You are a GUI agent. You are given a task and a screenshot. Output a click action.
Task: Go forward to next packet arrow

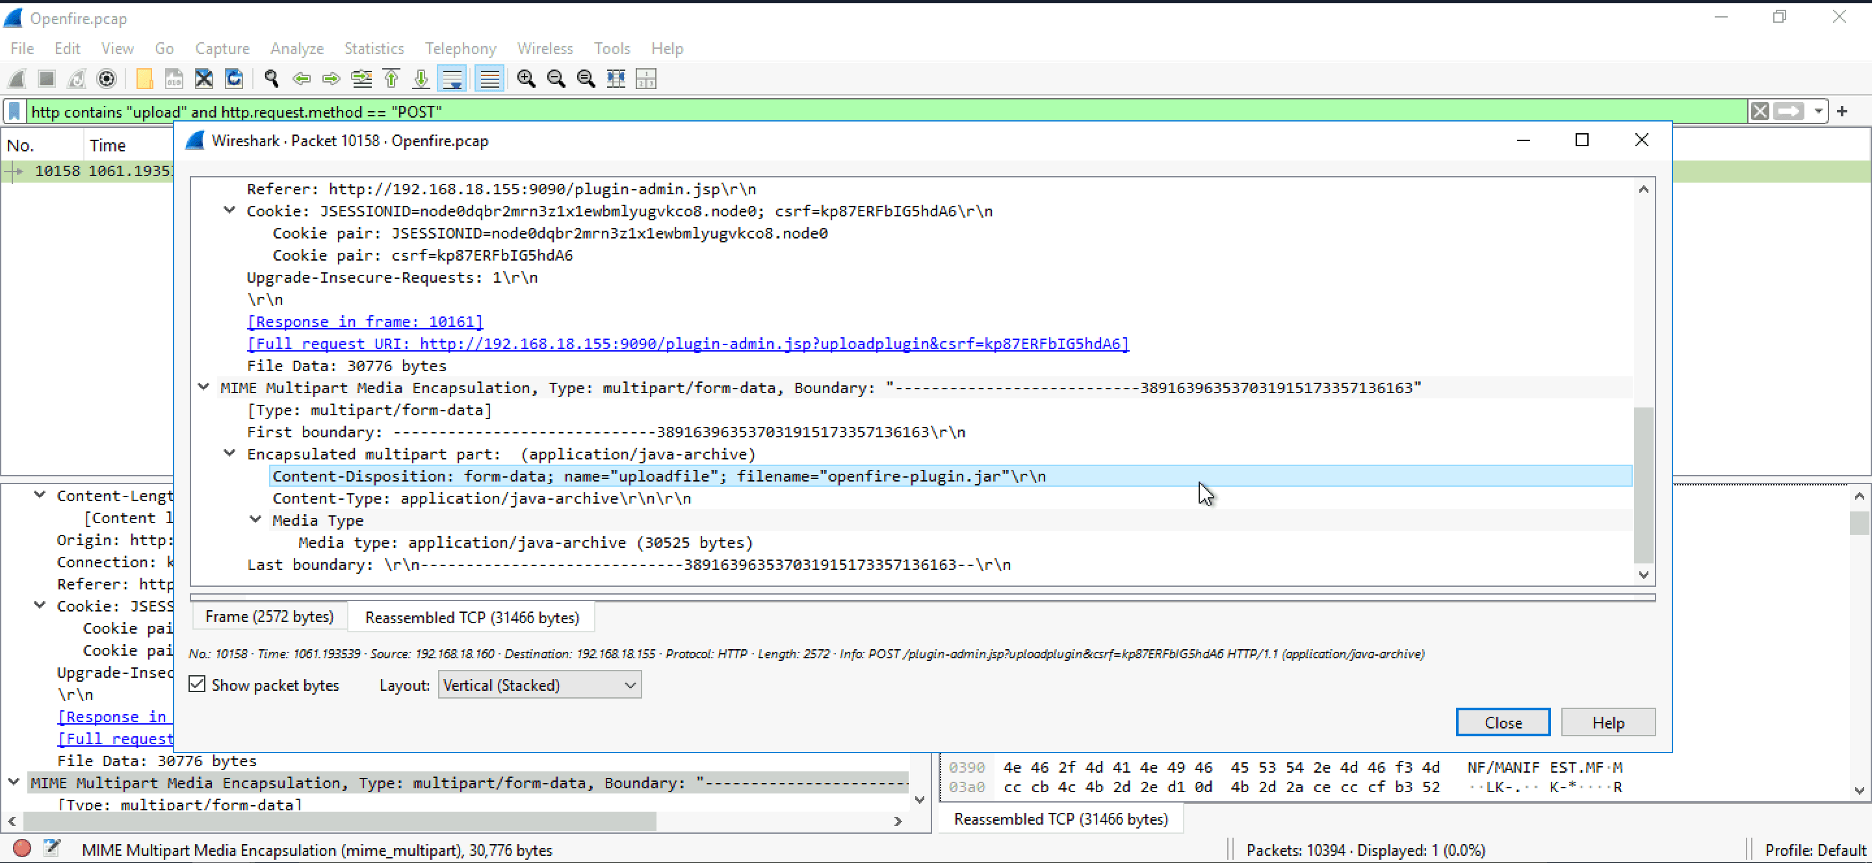click(331, 79)
